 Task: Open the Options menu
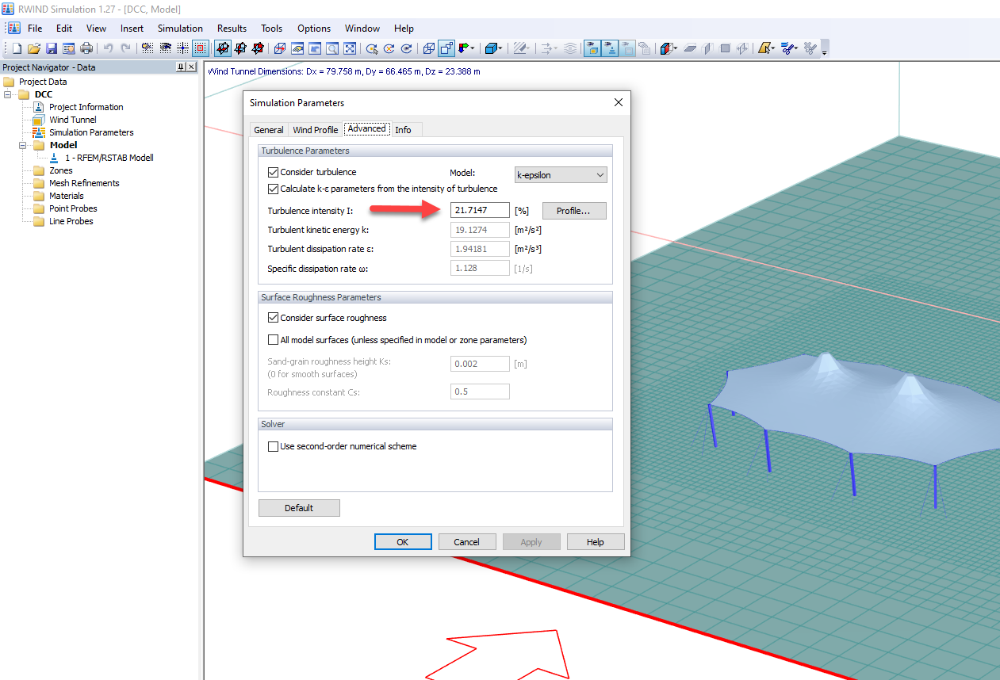click(x=314, y=28)
